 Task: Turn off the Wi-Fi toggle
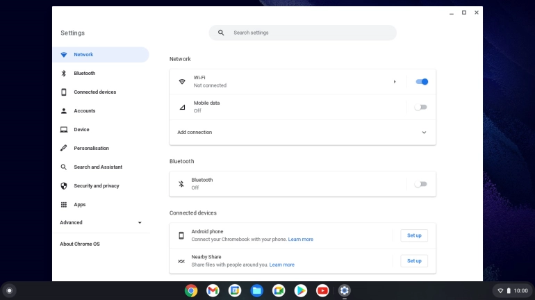(421, 82)
